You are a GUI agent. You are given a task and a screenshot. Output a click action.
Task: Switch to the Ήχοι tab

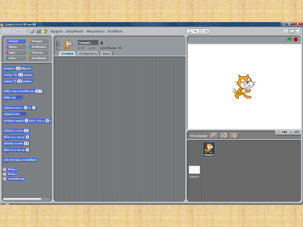pyautogui.click(x=106, y=54)
